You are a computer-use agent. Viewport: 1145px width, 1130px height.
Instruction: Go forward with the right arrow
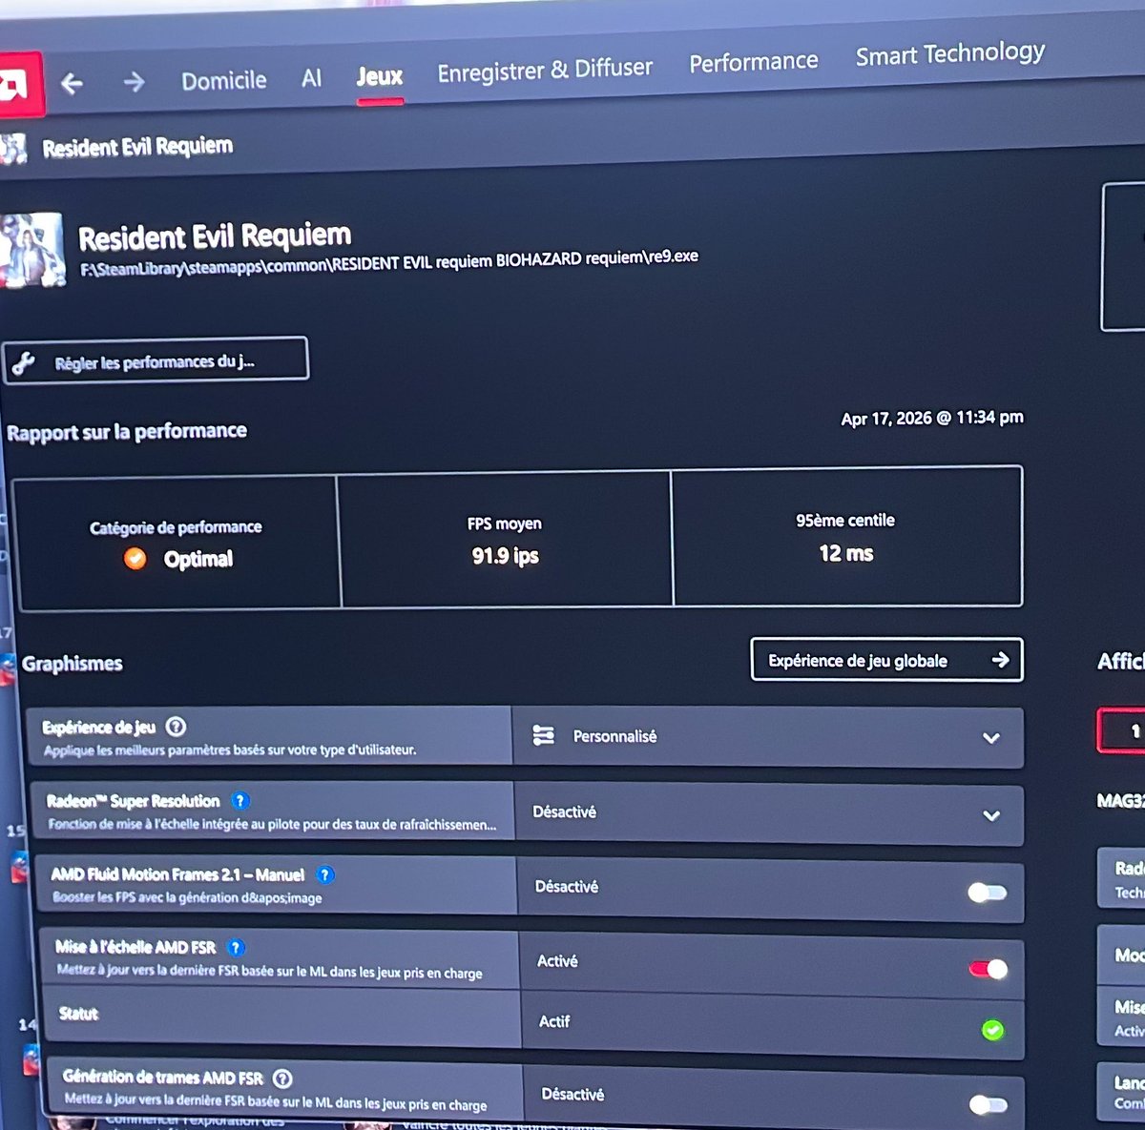(134, 82)
